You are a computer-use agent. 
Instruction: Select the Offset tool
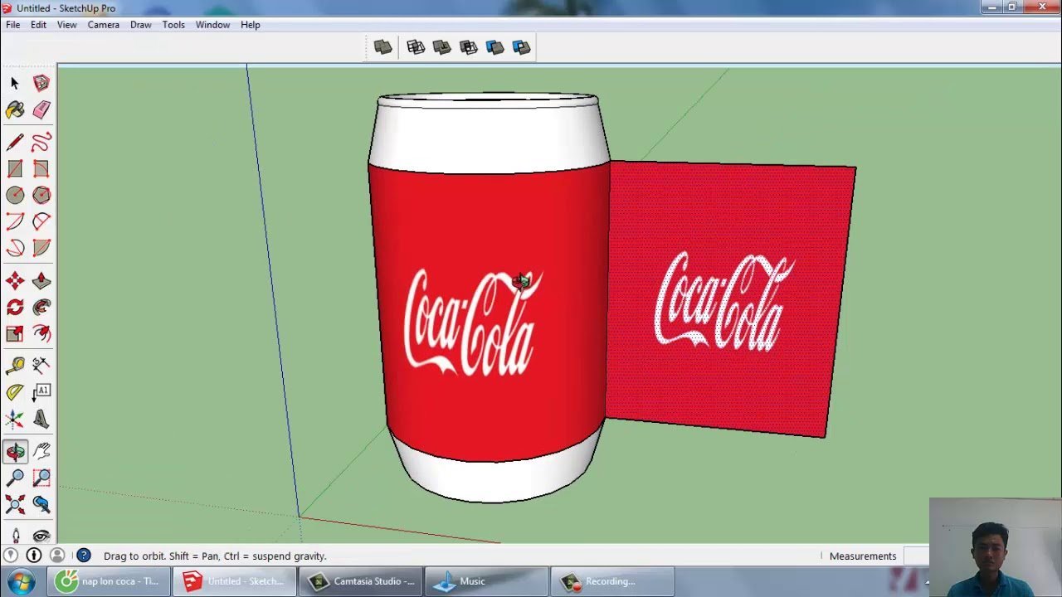tap(41, 334)
